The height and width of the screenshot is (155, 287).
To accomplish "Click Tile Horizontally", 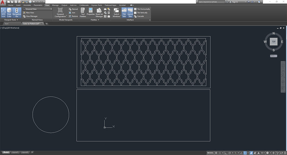I will coord(142,9).
